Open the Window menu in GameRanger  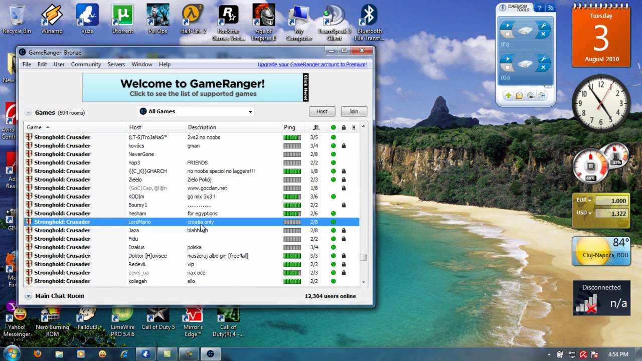tap(142, 64)
